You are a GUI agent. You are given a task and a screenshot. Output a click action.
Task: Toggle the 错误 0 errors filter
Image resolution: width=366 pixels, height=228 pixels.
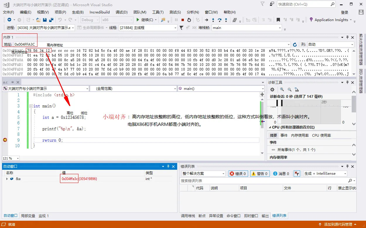click(238, 174)
